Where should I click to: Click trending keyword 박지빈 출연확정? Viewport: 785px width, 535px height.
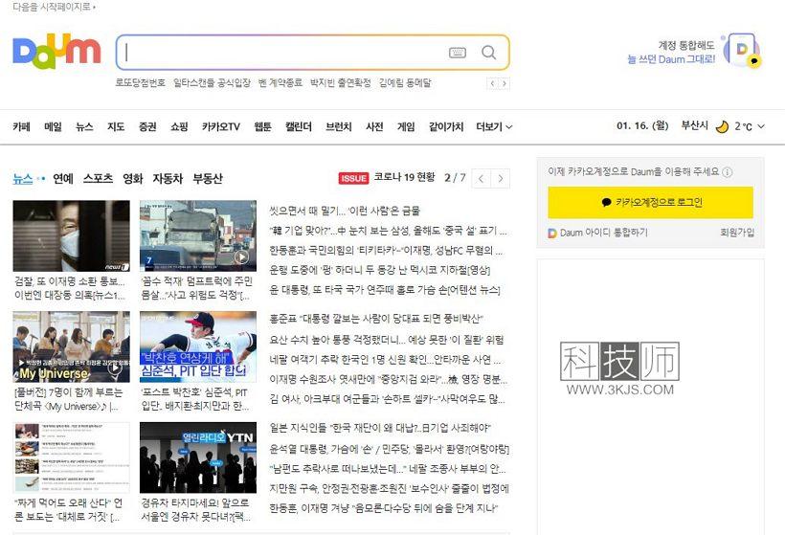click(341, 82)
